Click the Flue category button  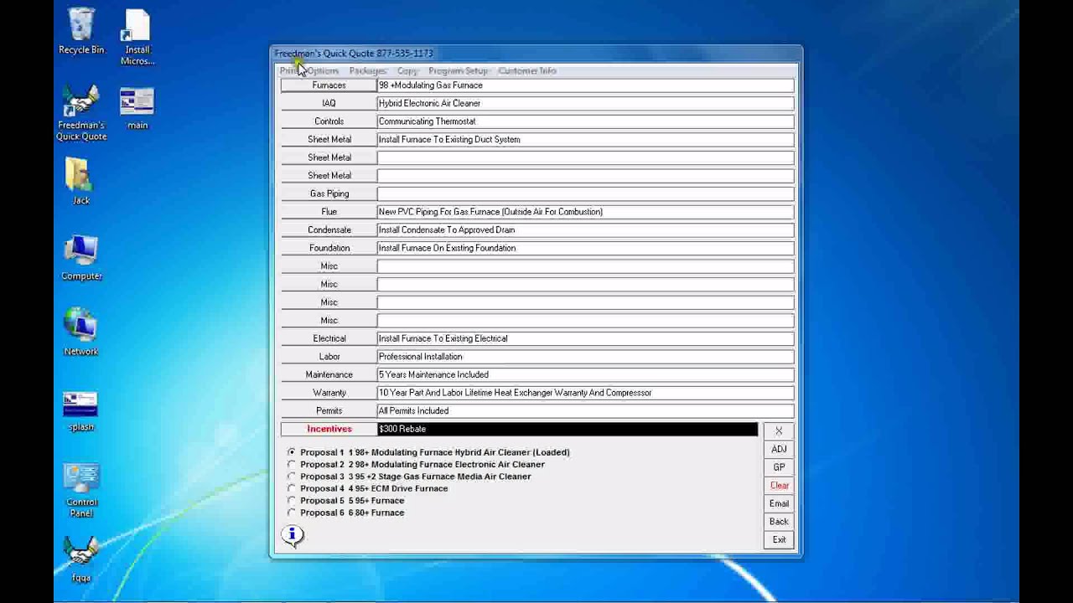pyautogui.click(x=329, y=212)
